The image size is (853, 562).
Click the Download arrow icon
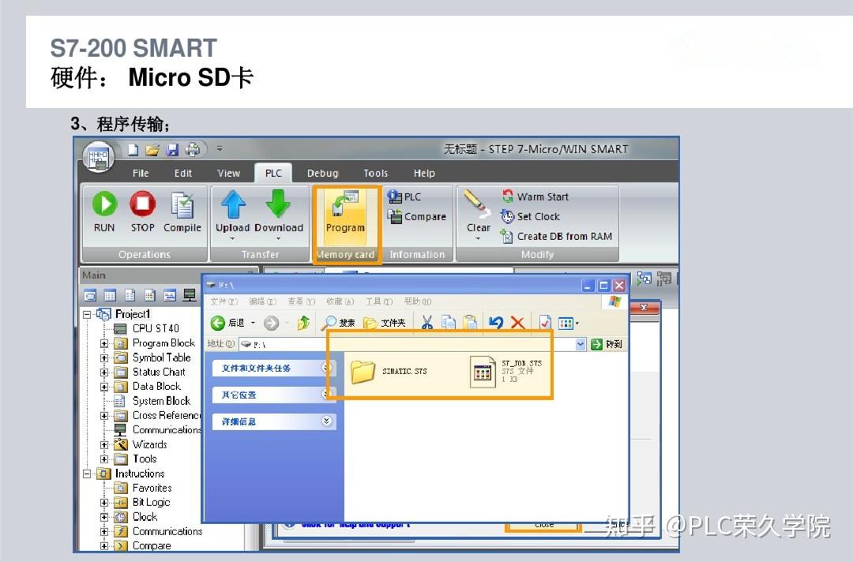(x=278, y=204)
